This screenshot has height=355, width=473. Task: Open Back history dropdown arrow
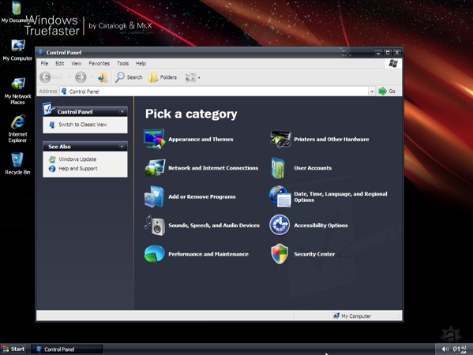(x=69, y=77)
